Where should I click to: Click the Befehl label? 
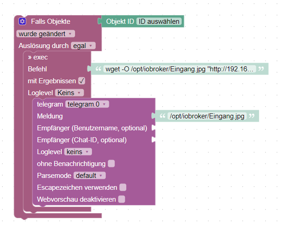(38, 69)
